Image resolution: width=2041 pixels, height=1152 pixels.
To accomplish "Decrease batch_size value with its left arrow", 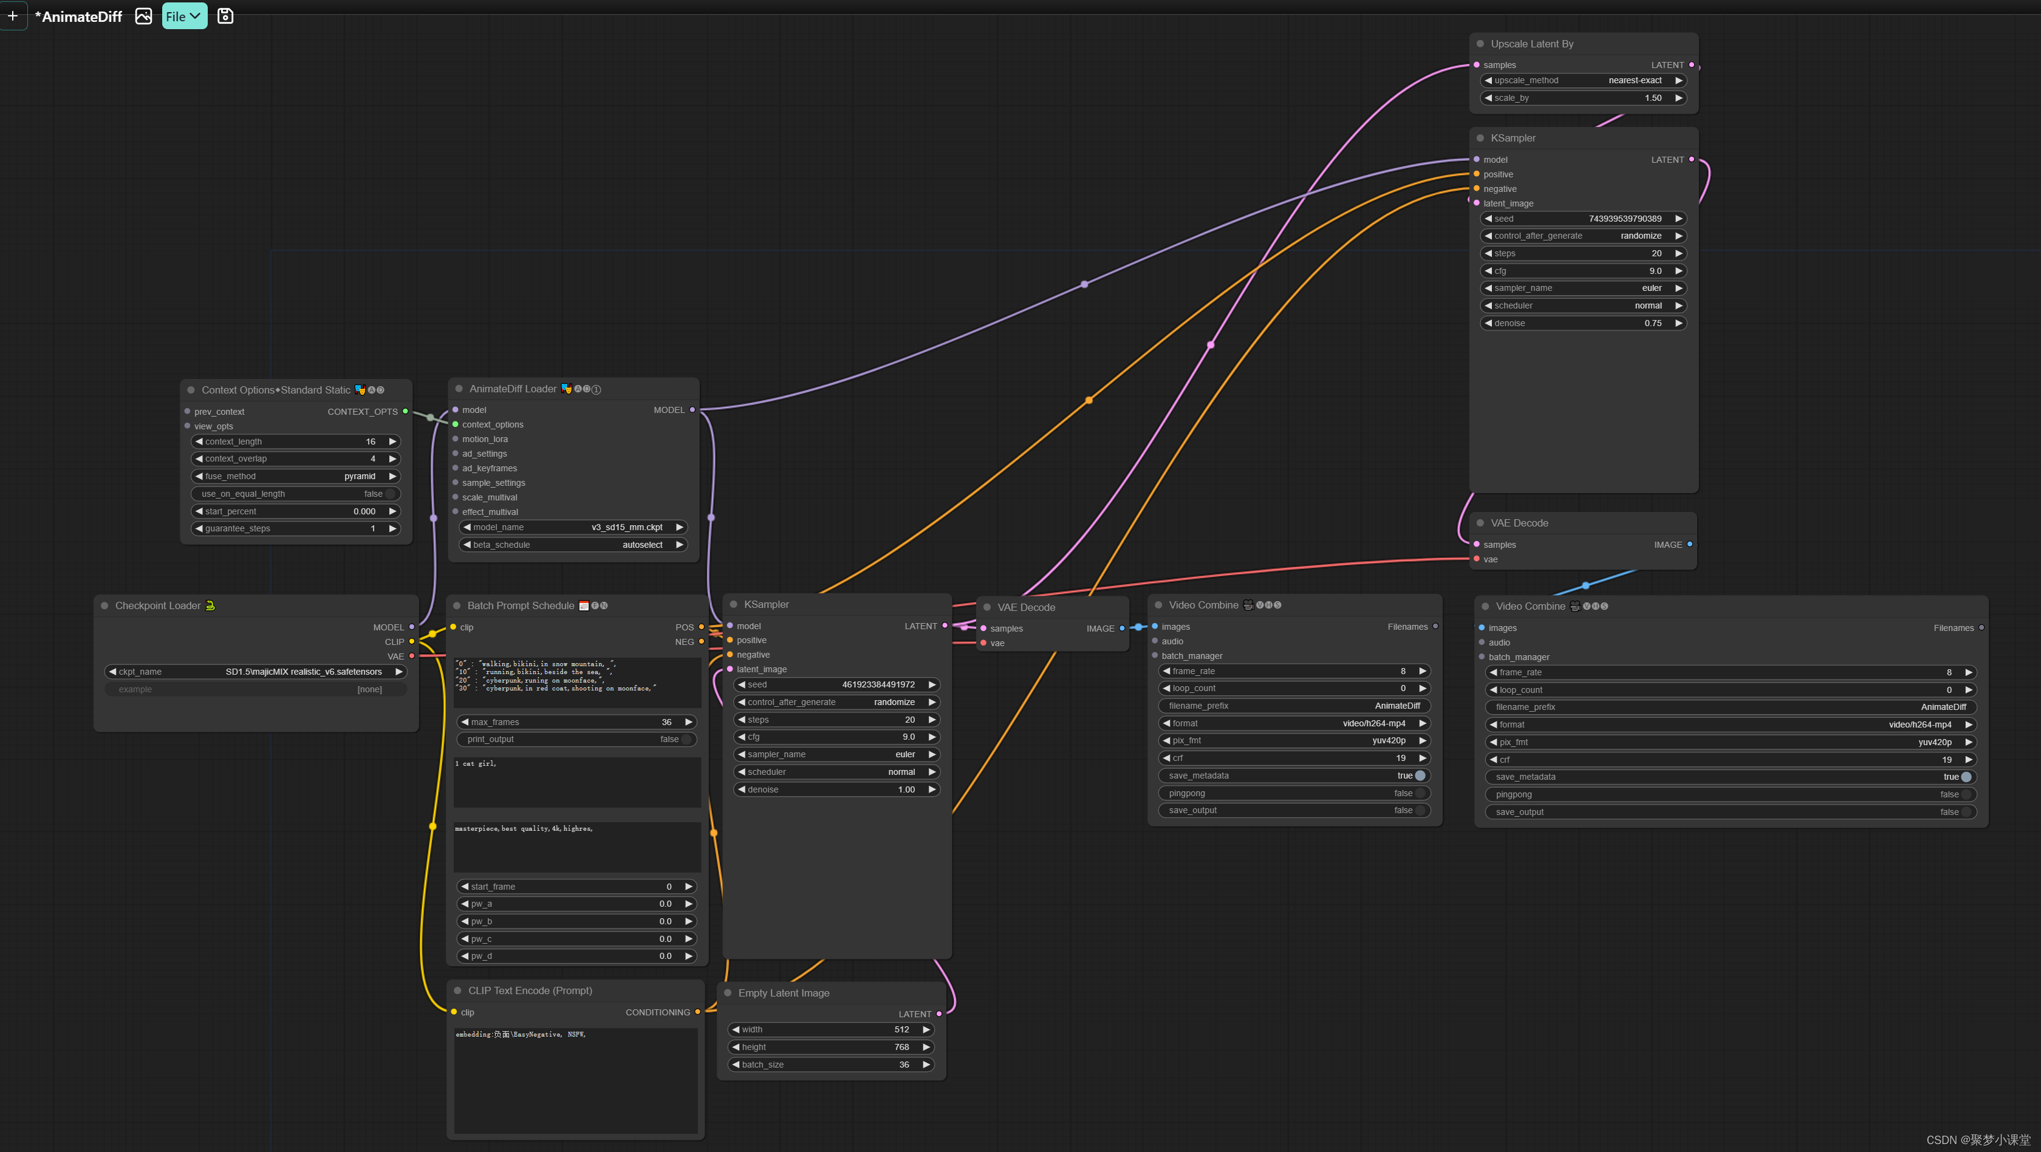I will pos(736,1065).
